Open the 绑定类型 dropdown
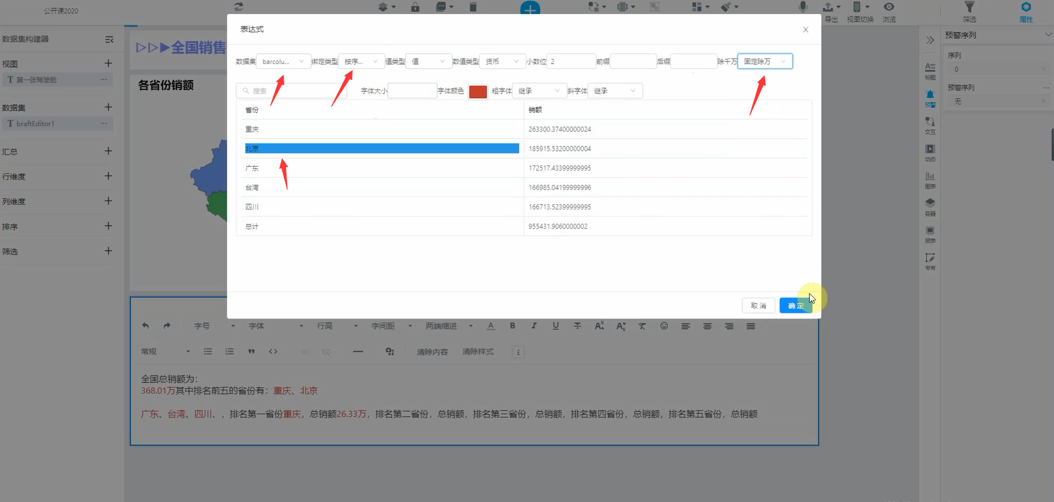 362,61
